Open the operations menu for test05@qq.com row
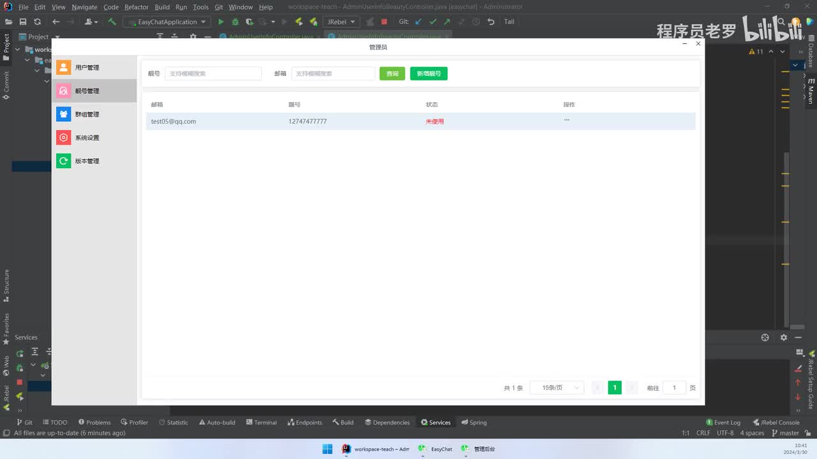This screenshot has width=817, height=459. tap(567, 120)
